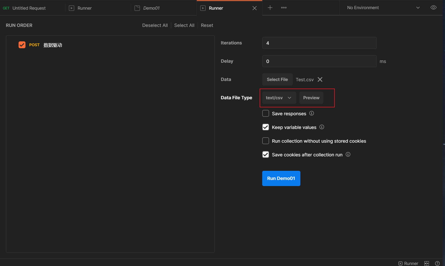Add a new tab with plus icon
445x266 pixels.
(270, 8)
